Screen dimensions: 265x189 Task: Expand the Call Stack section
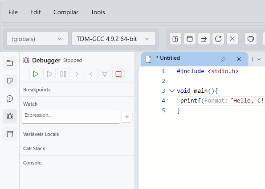pyautogui.click(x=77, y=148)
